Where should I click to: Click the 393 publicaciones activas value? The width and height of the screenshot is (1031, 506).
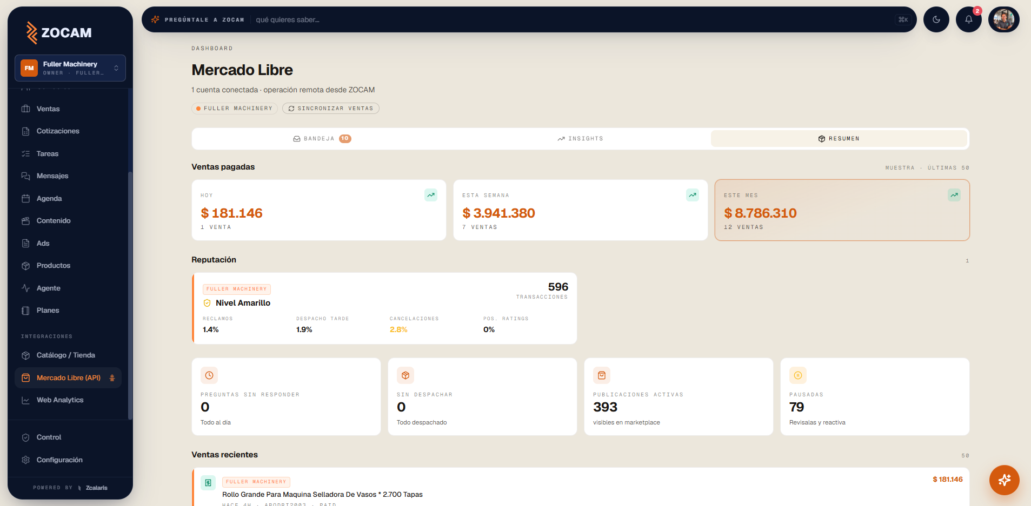[x=605, y=407]
